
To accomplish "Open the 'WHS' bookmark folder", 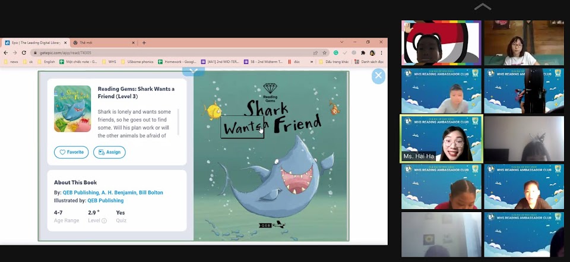I will pyautogui.click(x=109, y=62).
